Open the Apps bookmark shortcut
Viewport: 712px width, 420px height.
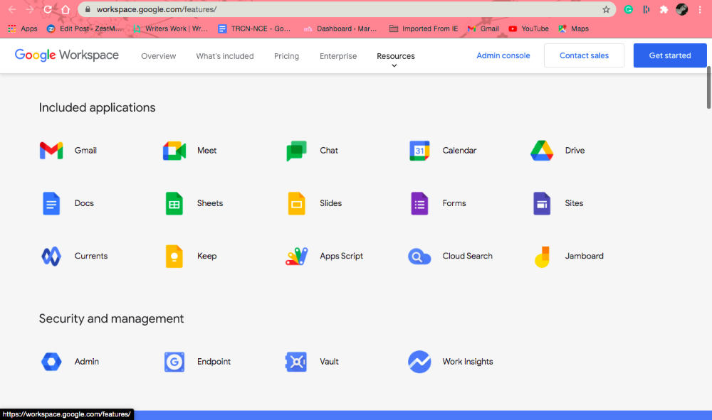23,28
